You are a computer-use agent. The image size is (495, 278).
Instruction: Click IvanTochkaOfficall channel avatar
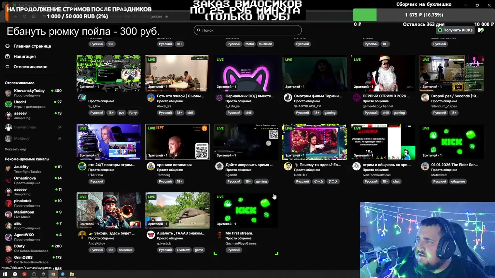click(x=357, y=166)
